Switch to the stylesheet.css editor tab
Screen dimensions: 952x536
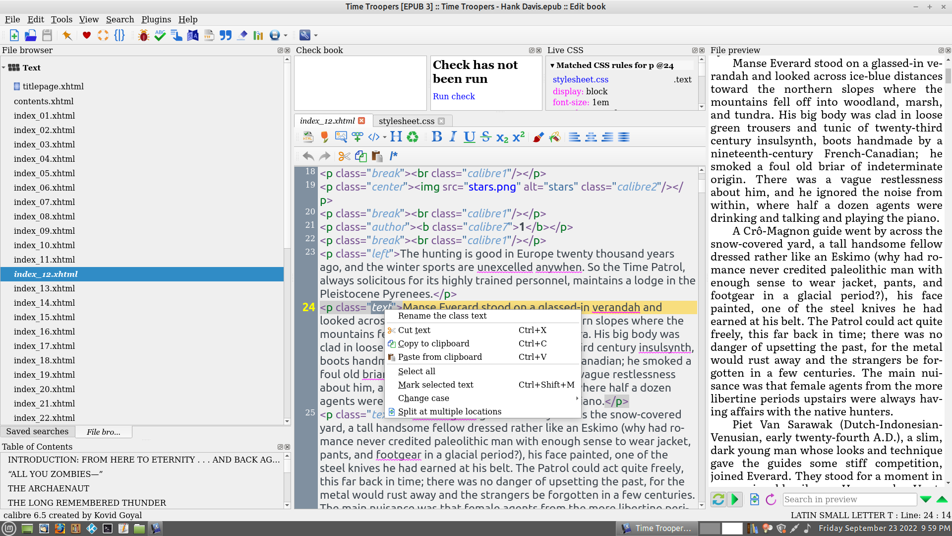click(x=407, y=121)
